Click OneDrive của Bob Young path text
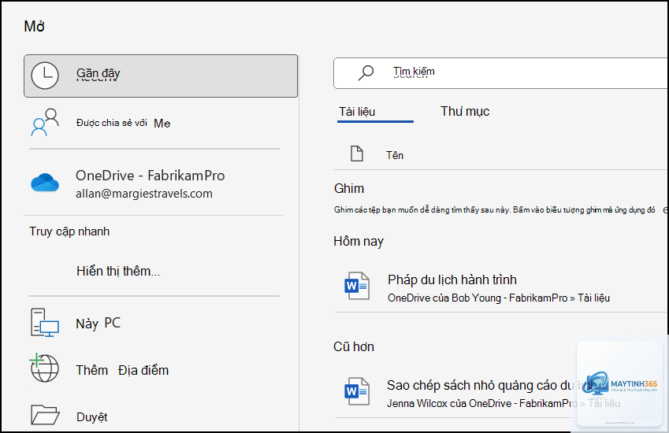Image resolution: width=669 pixels, height=433 pixels. click(x=499, y=298)
